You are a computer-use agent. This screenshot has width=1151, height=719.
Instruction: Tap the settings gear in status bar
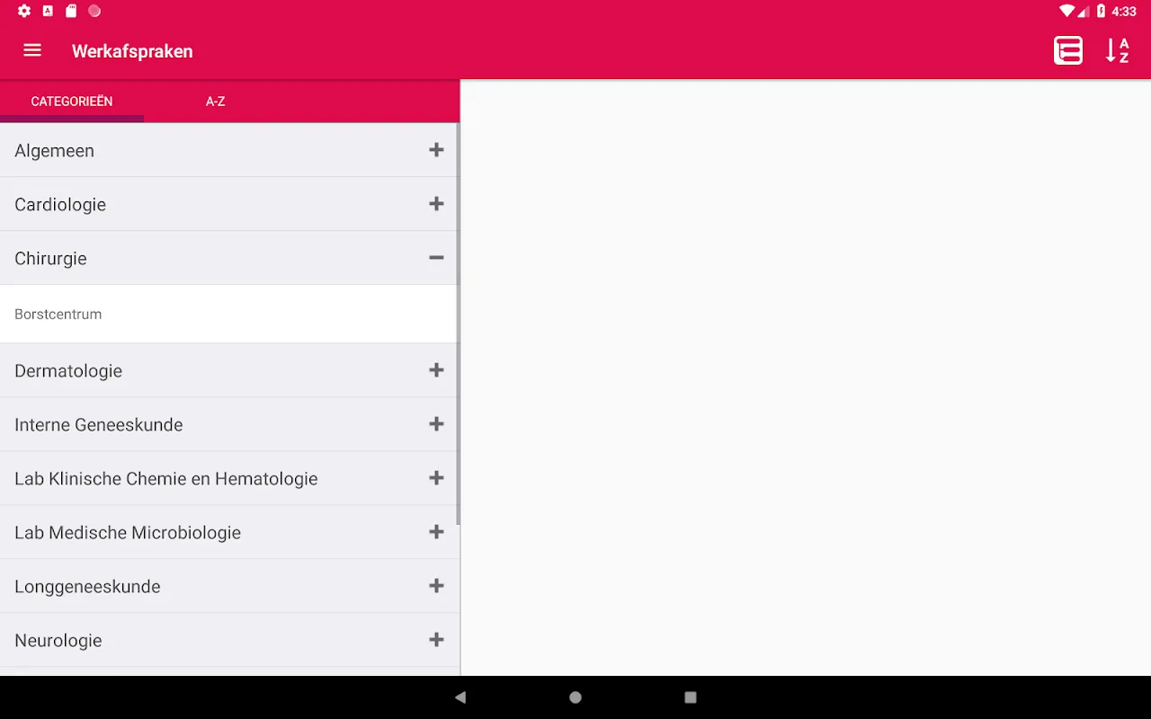[24, 12]
